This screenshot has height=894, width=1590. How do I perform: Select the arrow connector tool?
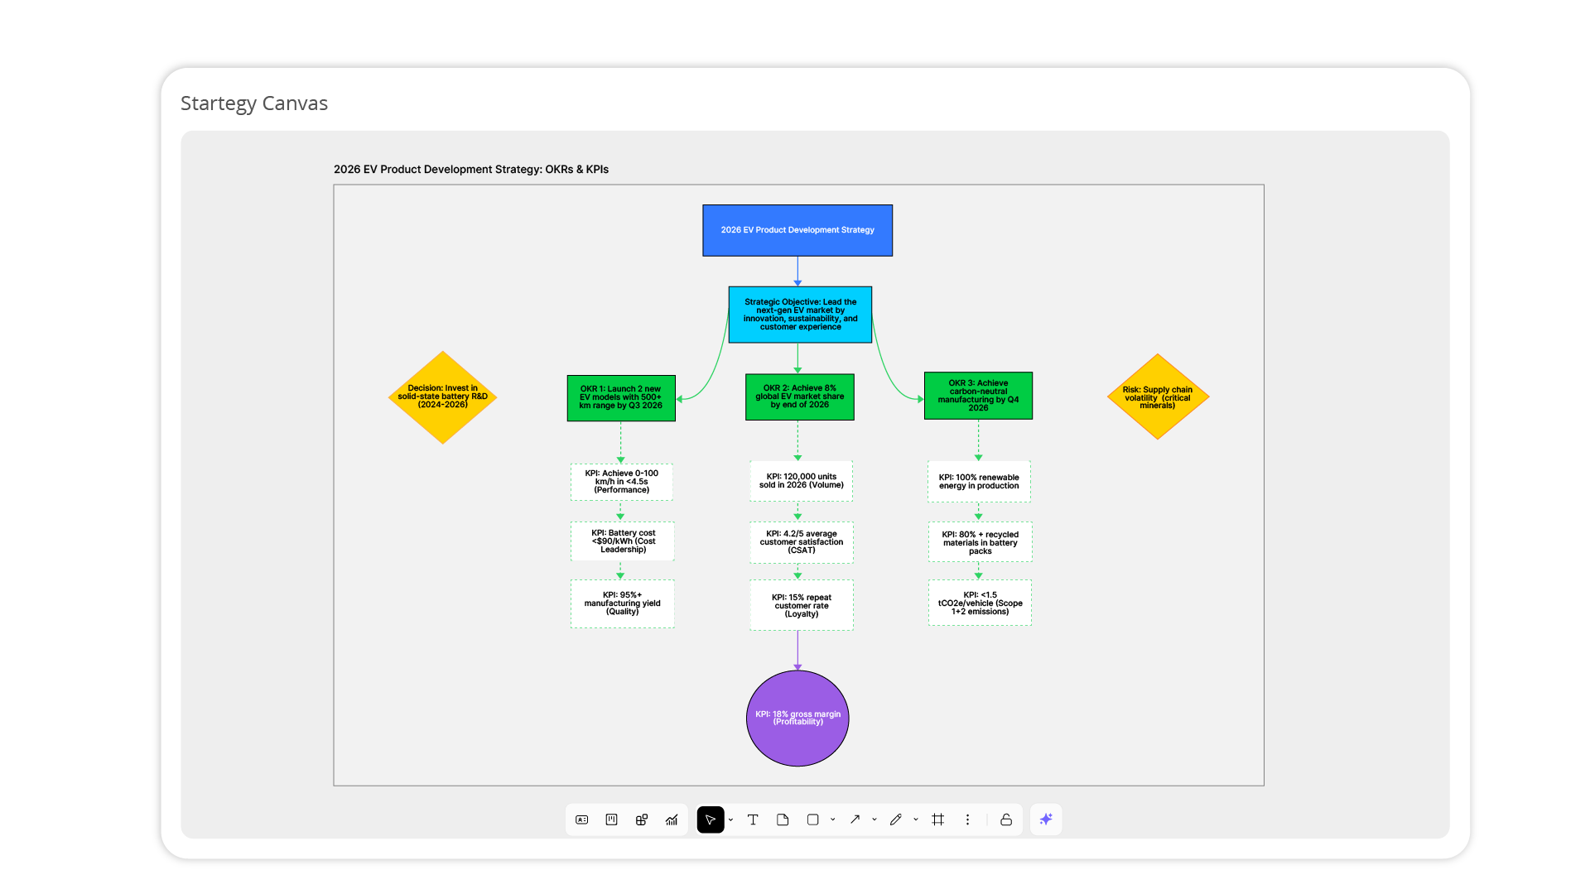855,819
